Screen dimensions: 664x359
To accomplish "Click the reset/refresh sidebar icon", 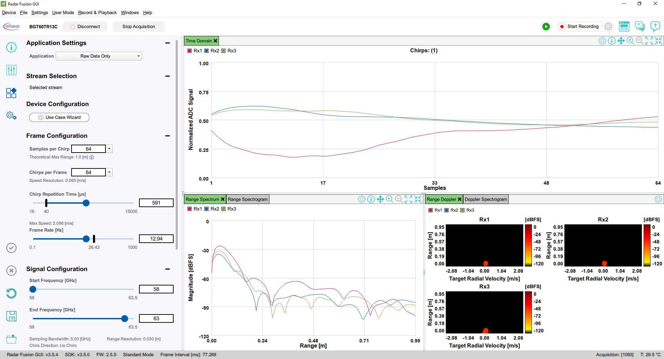I will tap(11, 293).
